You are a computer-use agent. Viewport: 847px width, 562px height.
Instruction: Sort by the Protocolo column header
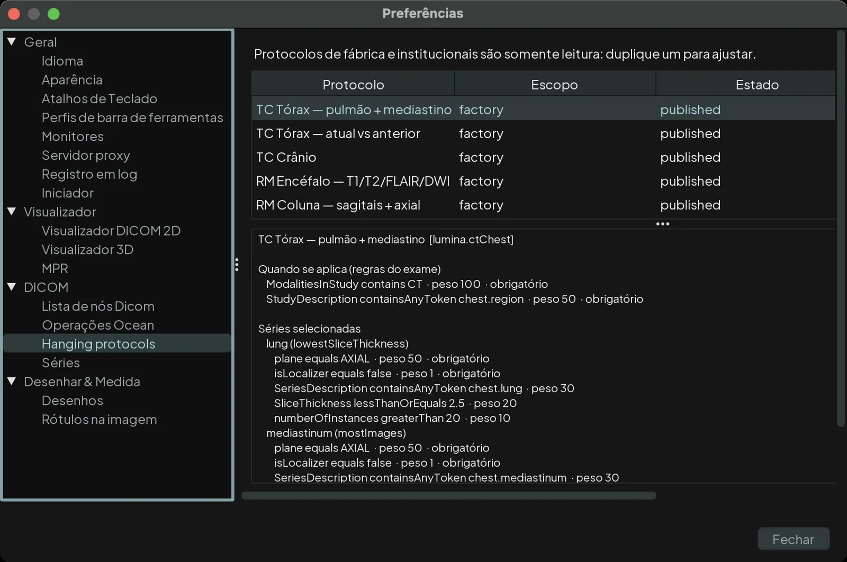353,84
